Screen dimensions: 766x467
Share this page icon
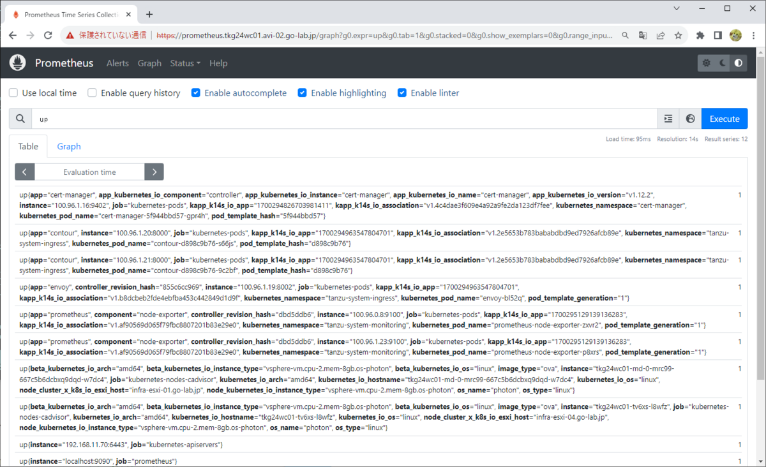click(661, 36)
